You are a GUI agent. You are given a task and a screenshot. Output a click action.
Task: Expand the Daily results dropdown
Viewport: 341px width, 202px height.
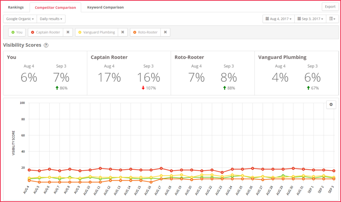pos(51,19)
